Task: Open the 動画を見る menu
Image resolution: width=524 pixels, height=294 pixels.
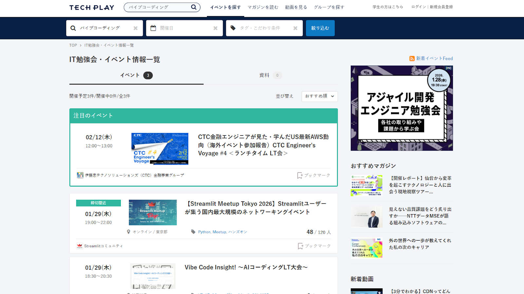Action: pyautogui.click(x=296, y=7)
